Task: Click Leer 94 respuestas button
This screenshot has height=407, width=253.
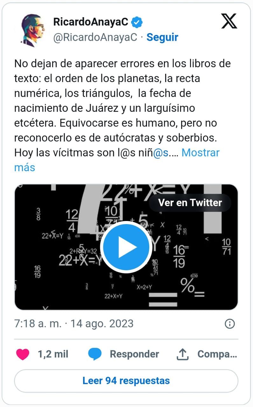Action: point(126,381)
